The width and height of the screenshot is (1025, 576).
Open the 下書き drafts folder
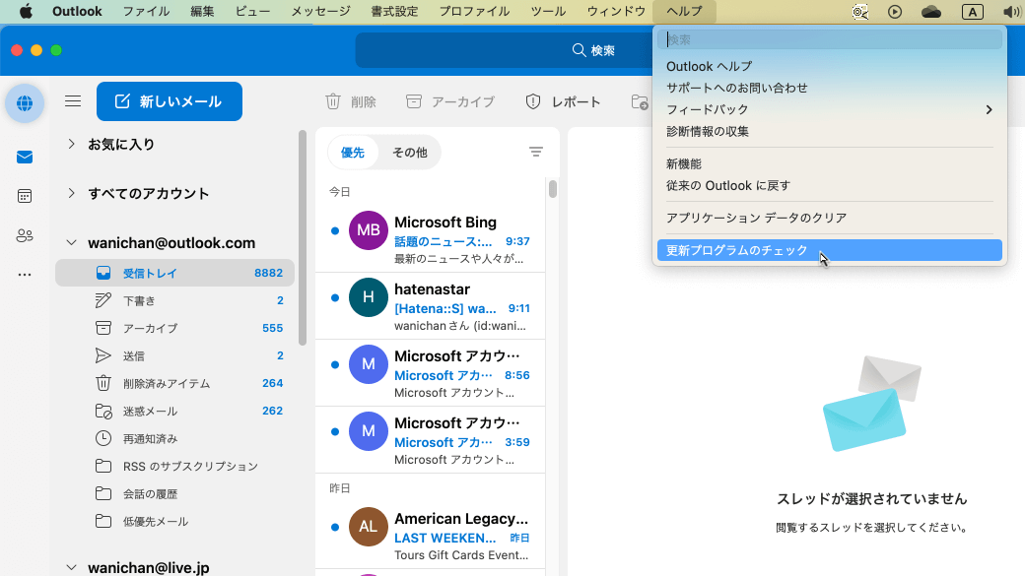coord(174,300)
